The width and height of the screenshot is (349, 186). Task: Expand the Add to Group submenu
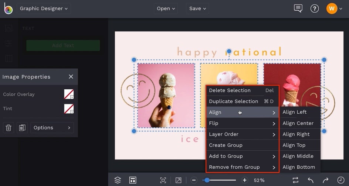point(242,156)
